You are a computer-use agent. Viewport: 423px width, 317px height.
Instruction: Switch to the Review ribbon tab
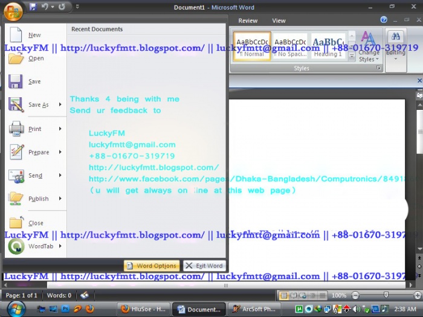248,21
